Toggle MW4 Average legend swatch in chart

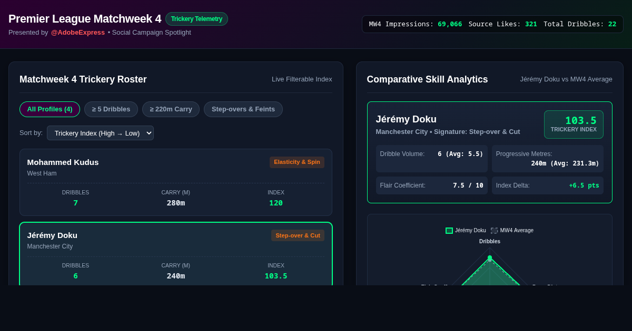coord(494,231)
